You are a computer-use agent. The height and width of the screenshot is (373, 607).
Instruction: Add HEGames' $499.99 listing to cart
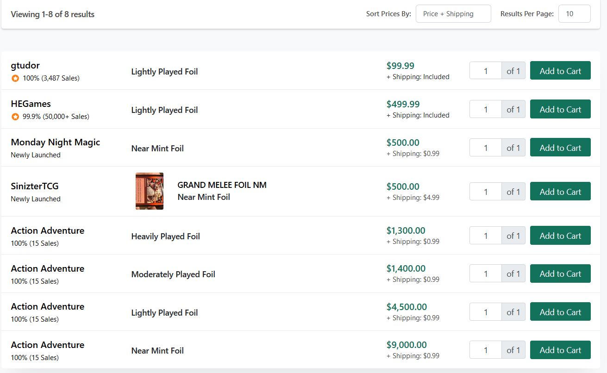click(560, 109)
